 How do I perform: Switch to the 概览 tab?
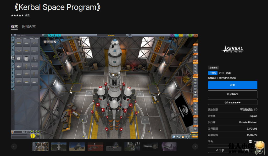click(x=14, y=27)
